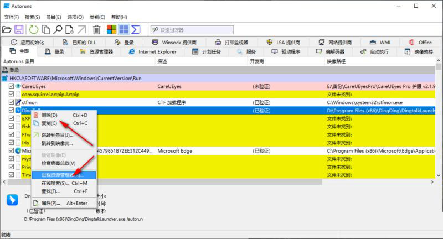Sort by the 映像路径 column header
The image size is (443, 239).
[x=380, y=61]
